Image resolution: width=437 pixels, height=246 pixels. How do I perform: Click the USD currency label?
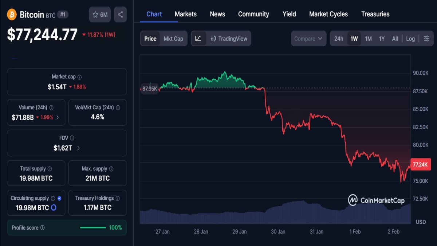coord(421,222)
